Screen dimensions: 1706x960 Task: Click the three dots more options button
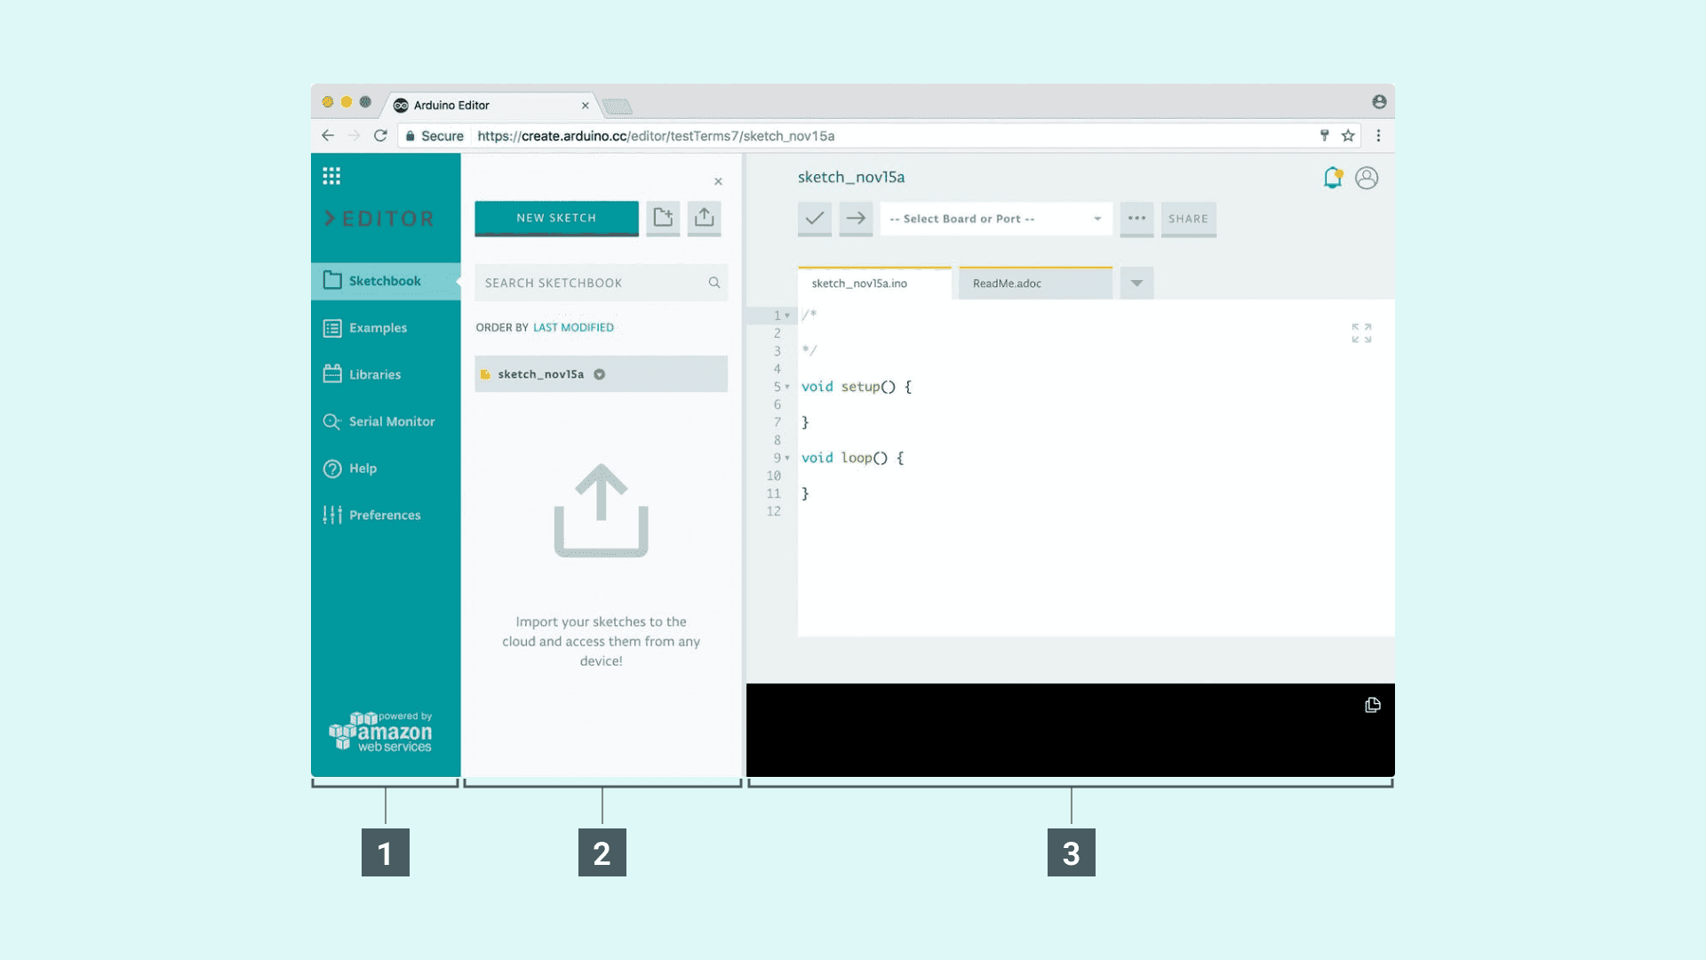coord(1136,219)
